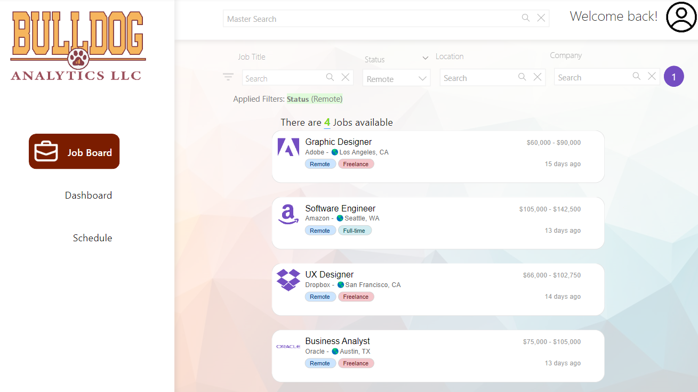Click the Master Search magnifier icon
Screen dimensions: 698x392
[526, 18]
